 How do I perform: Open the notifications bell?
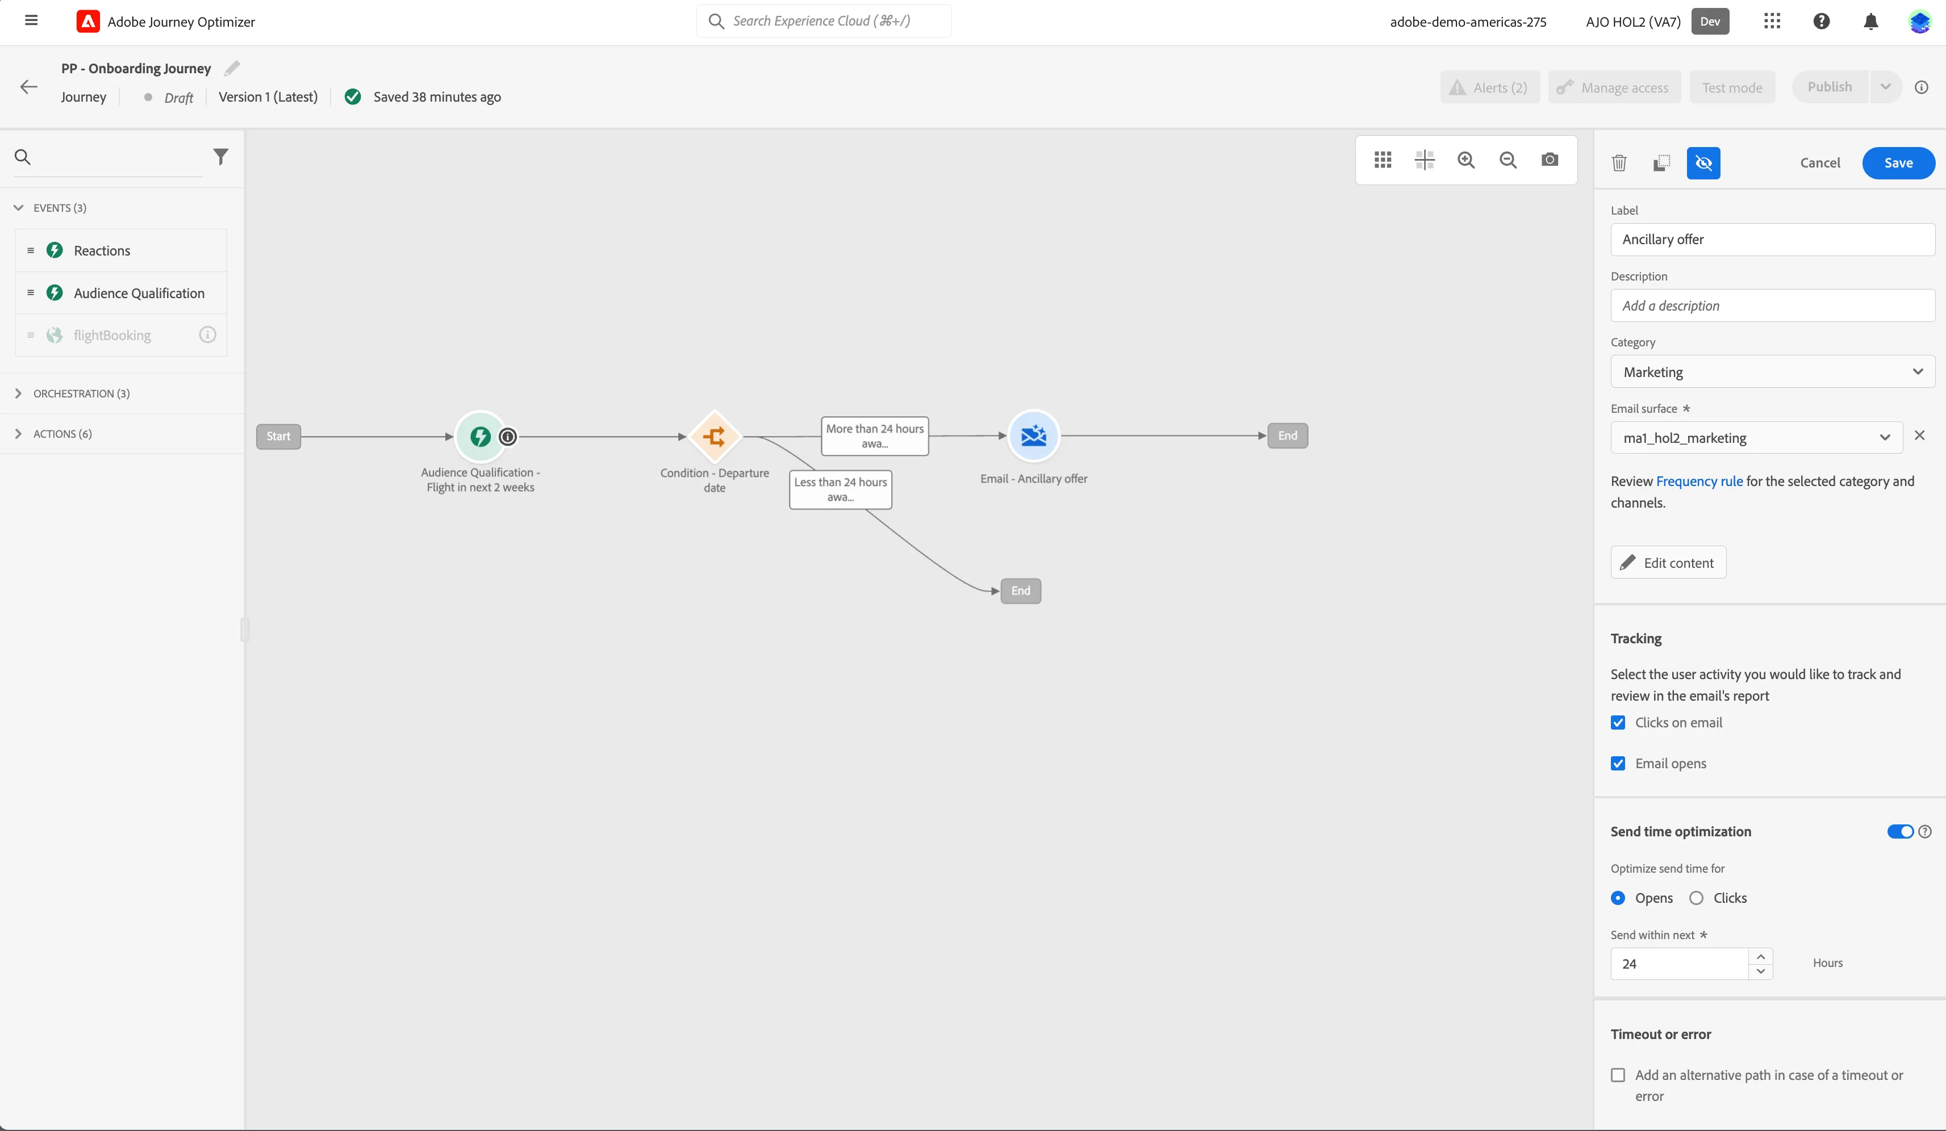click(x=1870, y=22)
